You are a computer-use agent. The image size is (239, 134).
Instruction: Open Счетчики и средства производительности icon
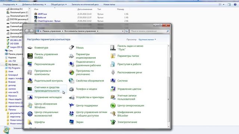pos(30,89)
